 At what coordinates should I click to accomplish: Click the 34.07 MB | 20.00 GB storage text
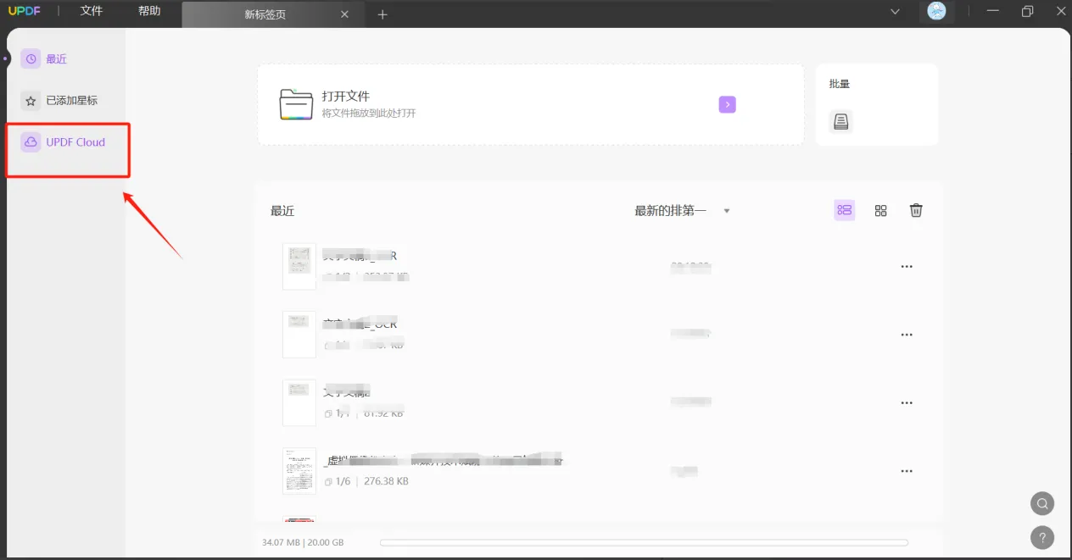303,542
